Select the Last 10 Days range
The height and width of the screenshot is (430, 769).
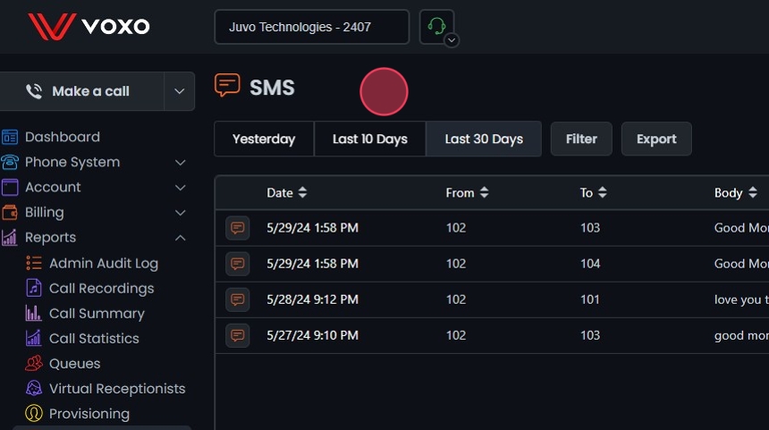[x=369, y=139]
